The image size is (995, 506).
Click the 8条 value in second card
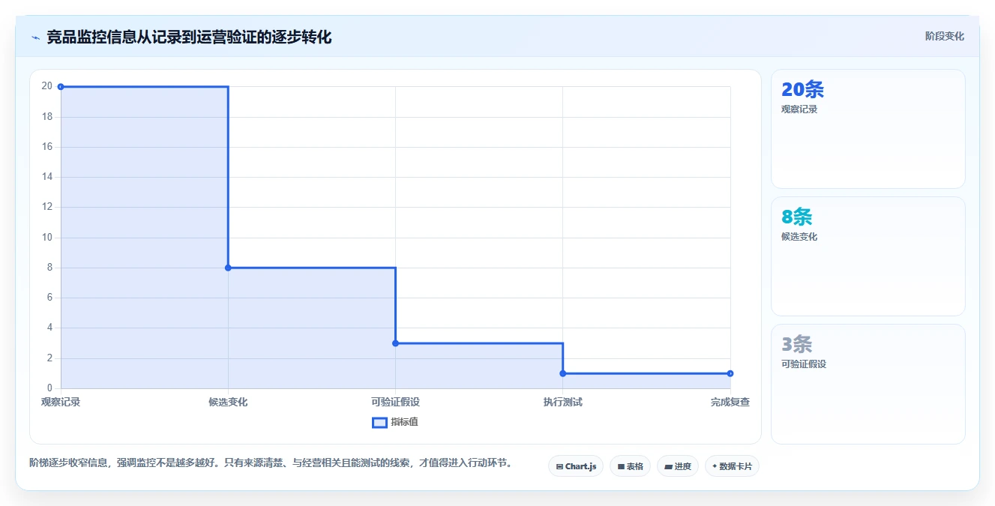[x=796, y=217]
